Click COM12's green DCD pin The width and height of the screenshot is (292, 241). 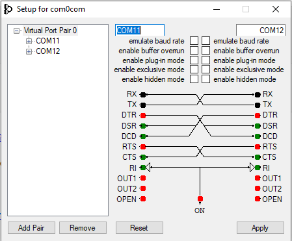tap(258, 136)
